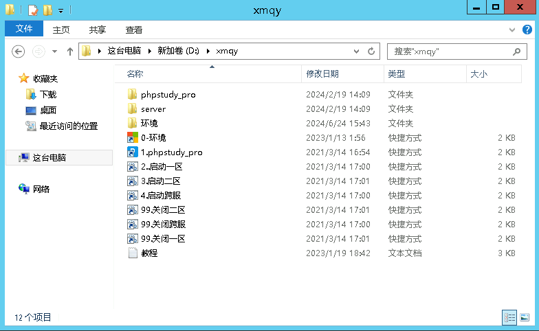Click 新加卷 (D:) in the breadcrumb path
Viewport: 539px width, 331px height.
pyautogui.click(x=178, y=52)
